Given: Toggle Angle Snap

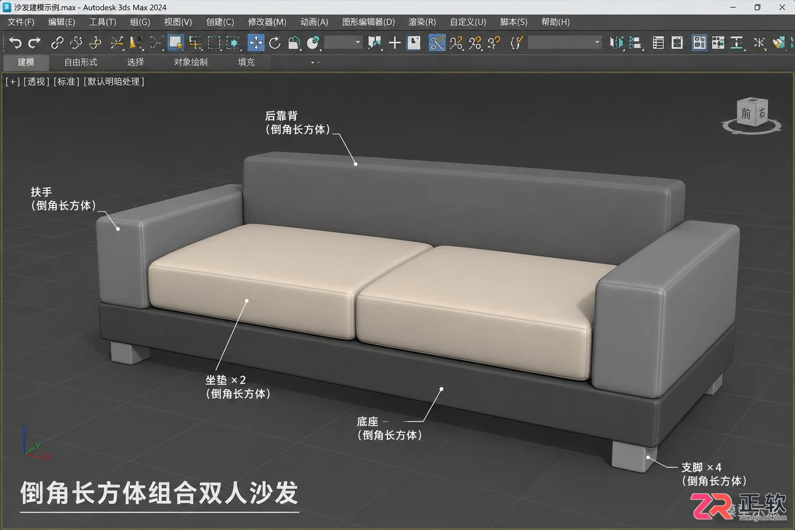Looking at the screenshot, I should (457, 43).
